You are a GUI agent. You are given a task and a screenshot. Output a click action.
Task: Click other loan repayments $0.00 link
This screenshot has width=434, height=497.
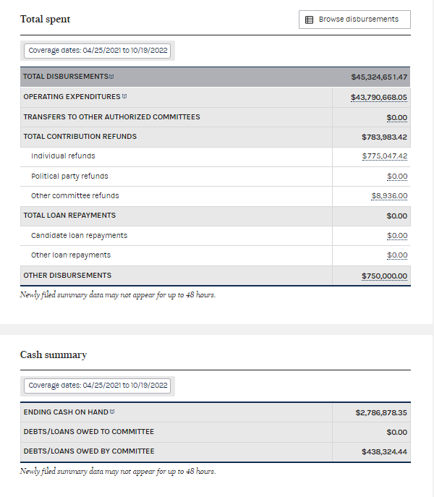[396, 255]
